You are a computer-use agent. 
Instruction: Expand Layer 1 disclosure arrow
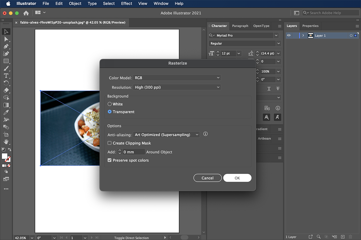pyautogui.click(x=303, y=35)
